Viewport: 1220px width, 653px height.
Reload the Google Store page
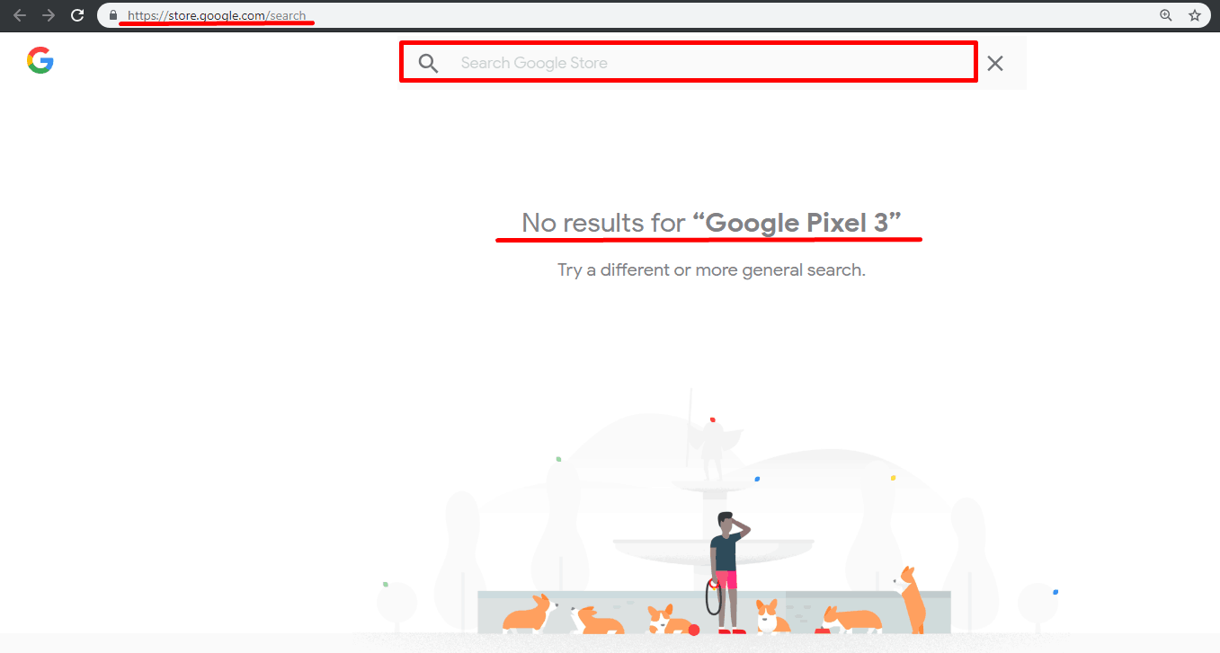pos(77,15)
